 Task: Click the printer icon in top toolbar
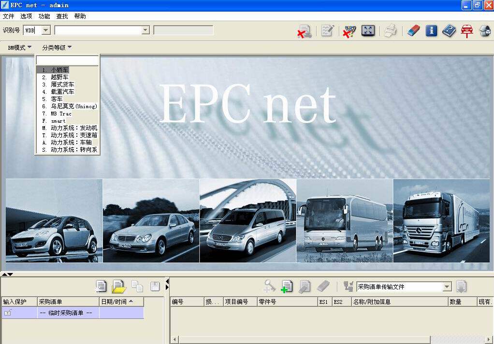(391, 31)
